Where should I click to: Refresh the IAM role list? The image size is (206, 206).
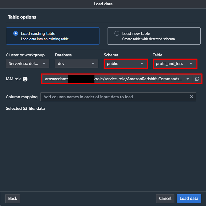pos(197,79)
